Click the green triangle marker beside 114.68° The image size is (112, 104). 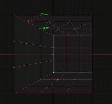40,15
